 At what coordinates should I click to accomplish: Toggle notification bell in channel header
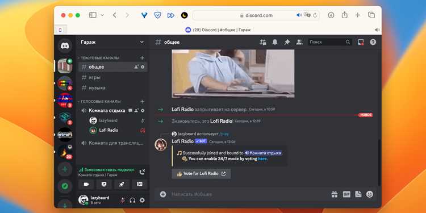click(275, 42)
